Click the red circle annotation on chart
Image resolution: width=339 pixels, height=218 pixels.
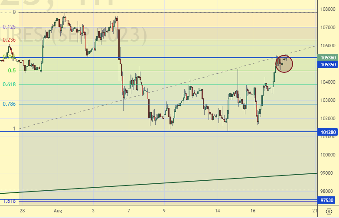(284, 63)
